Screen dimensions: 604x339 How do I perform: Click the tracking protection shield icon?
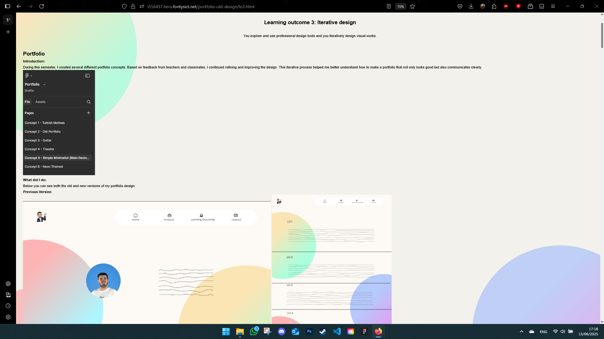tap(124, 6)
